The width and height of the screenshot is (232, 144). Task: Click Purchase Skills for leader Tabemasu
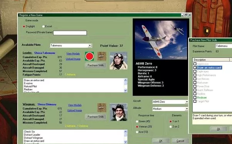96,65
